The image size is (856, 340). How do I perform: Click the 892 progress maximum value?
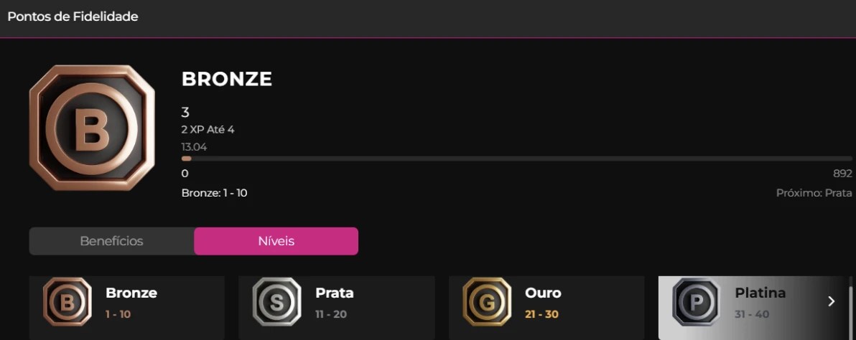click(x=842, y=174)
